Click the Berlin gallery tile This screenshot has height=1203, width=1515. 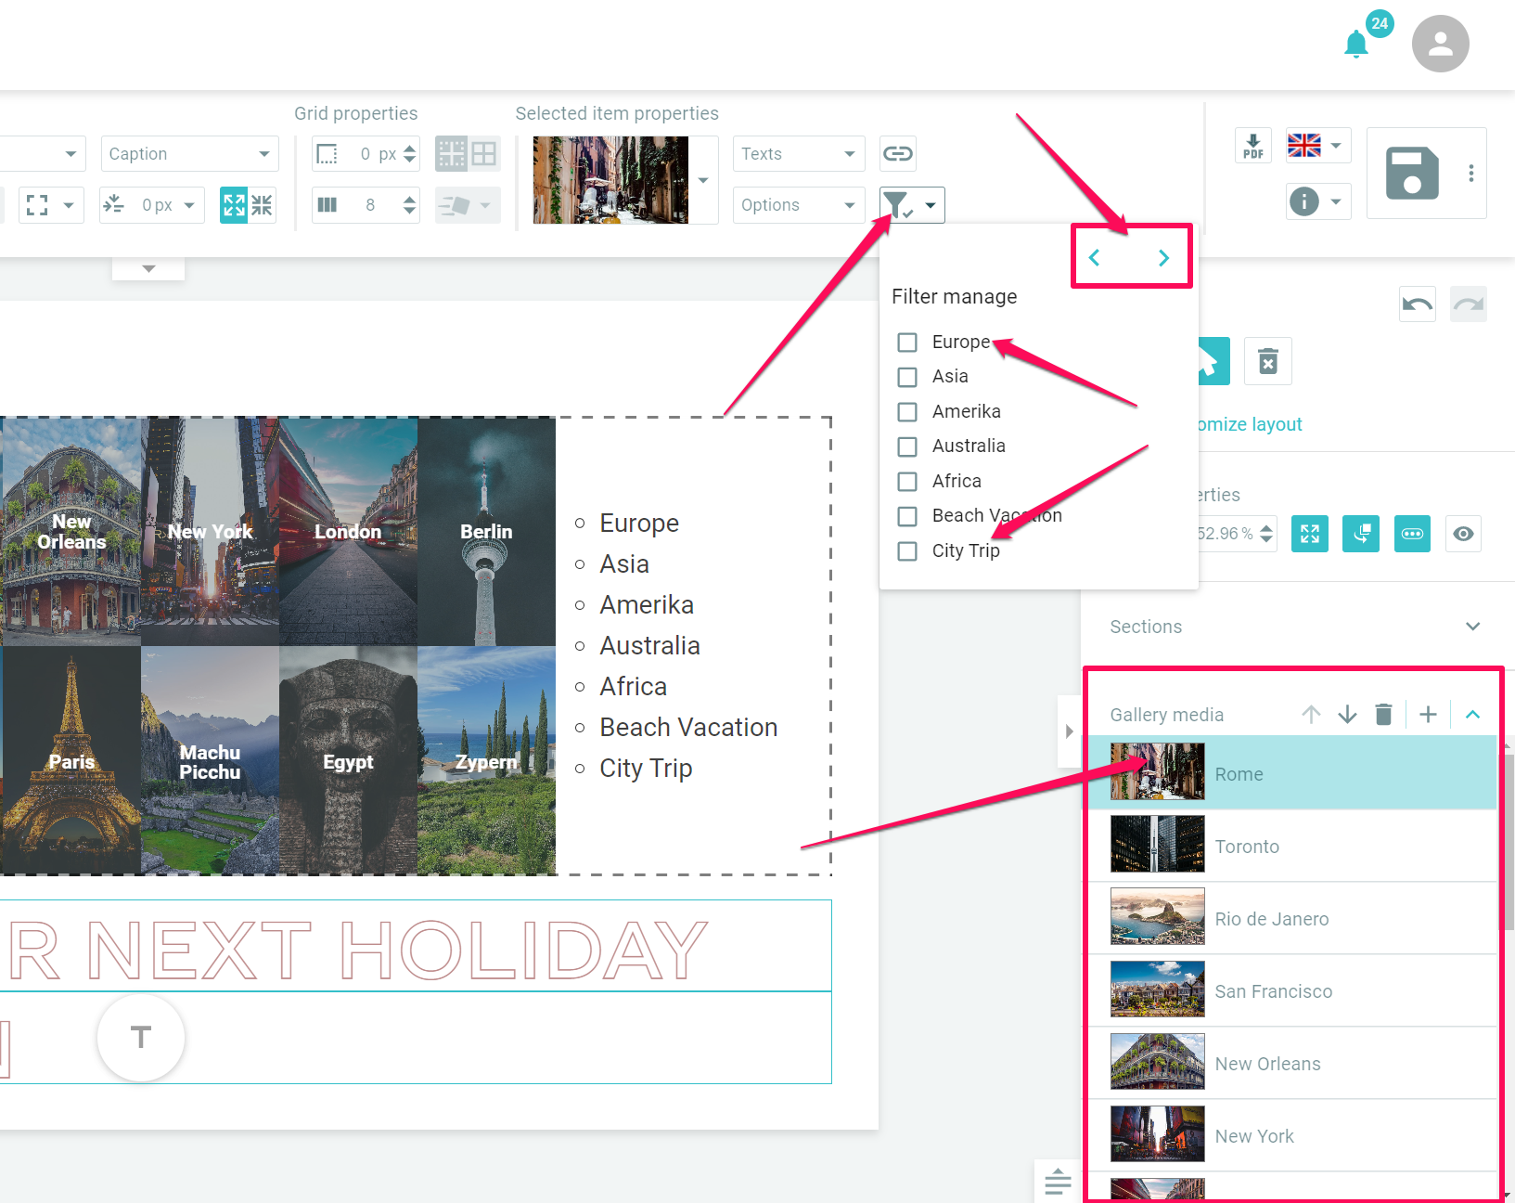(486, 531)
